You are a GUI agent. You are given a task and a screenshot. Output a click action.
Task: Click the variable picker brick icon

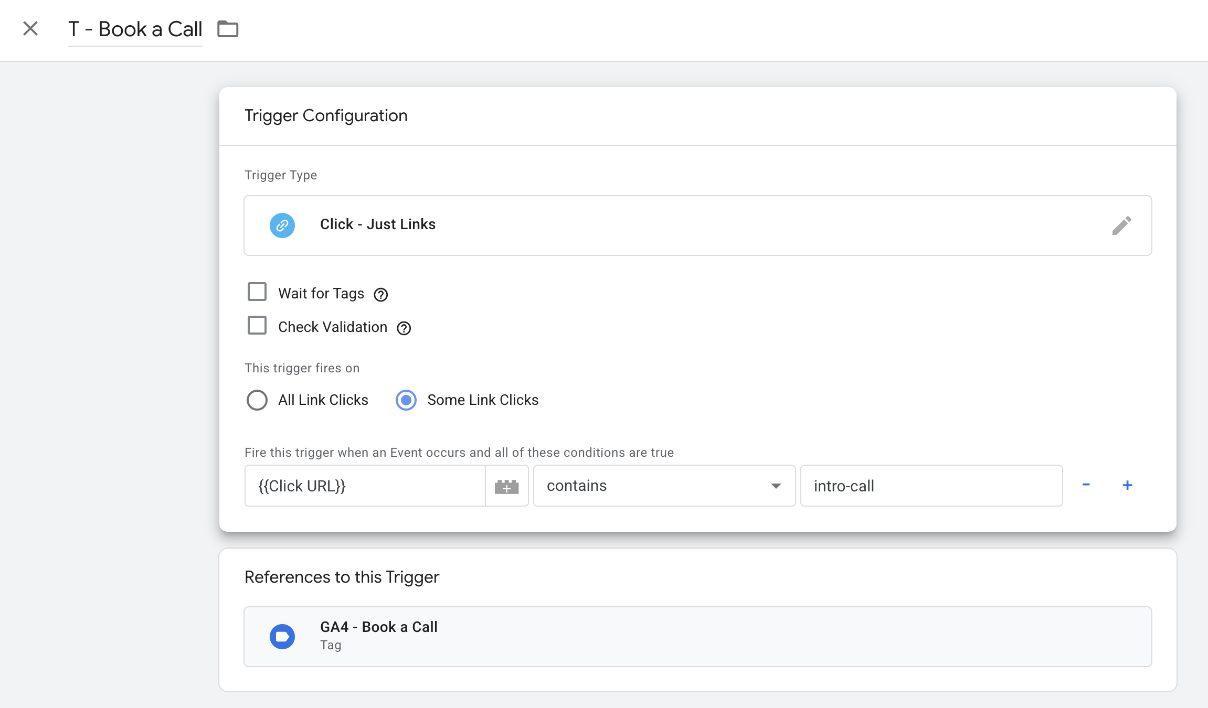507,486
